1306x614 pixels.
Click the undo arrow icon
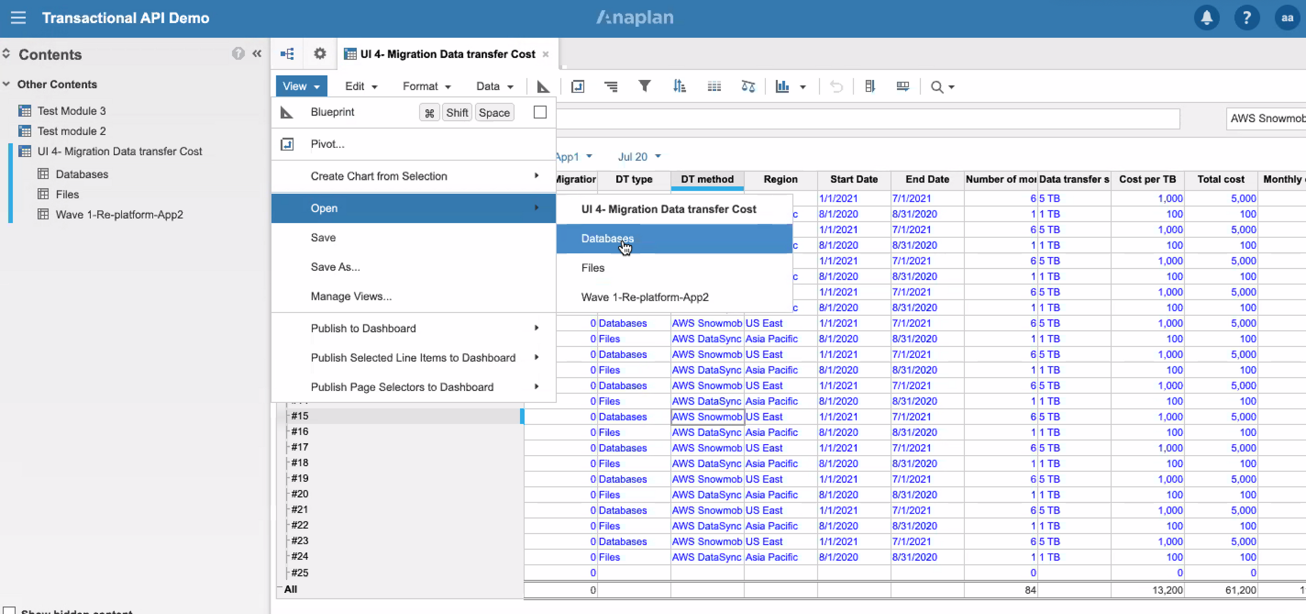click(835, 86)
